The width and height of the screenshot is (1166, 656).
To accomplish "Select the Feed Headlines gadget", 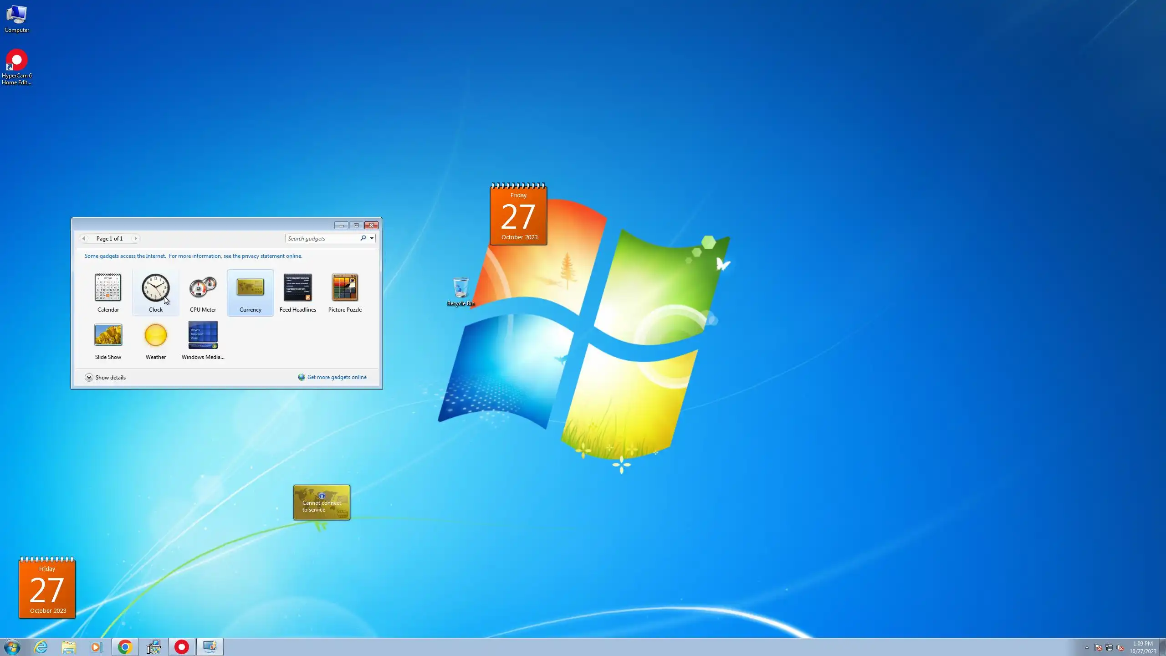I will tap(297, 287).
